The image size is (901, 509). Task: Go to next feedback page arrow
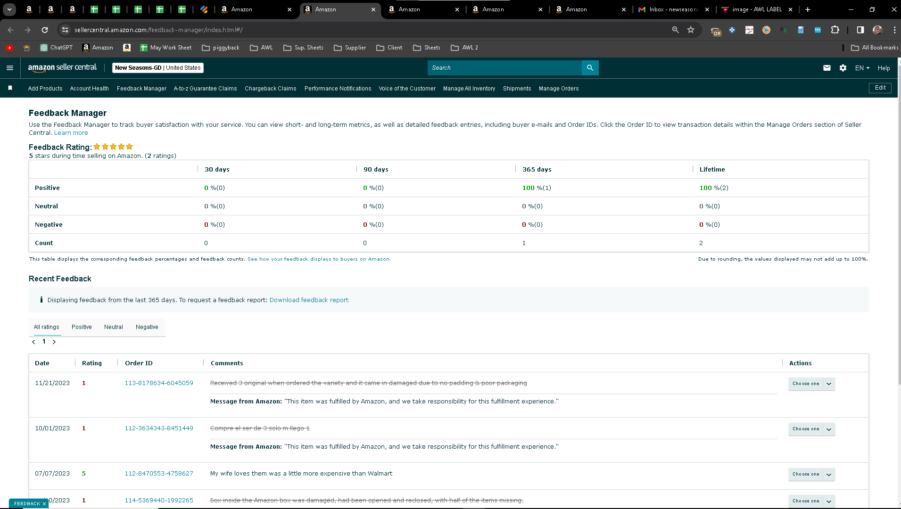[54, 342]
